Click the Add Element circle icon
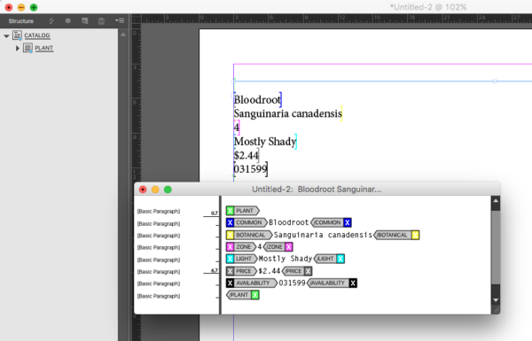The height and width of the screenshot is (341, 532). tap(68, 20)
